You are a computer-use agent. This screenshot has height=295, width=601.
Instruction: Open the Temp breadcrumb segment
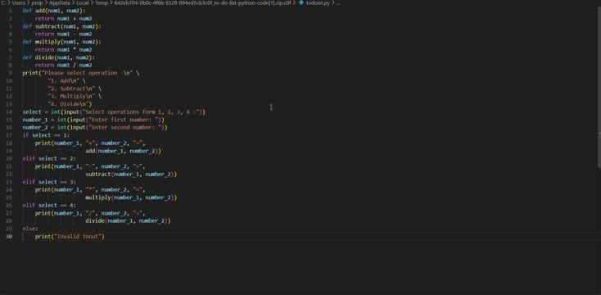tap(102, 2)
